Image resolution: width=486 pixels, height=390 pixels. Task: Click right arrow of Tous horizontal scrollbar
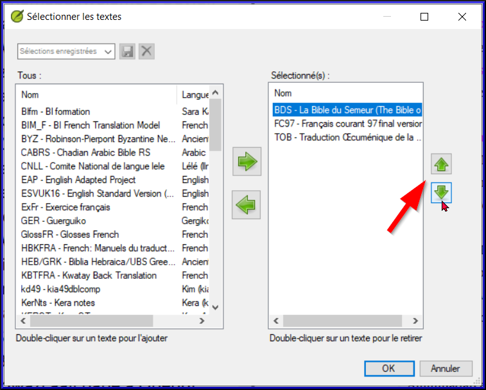[x=202, y=321]
